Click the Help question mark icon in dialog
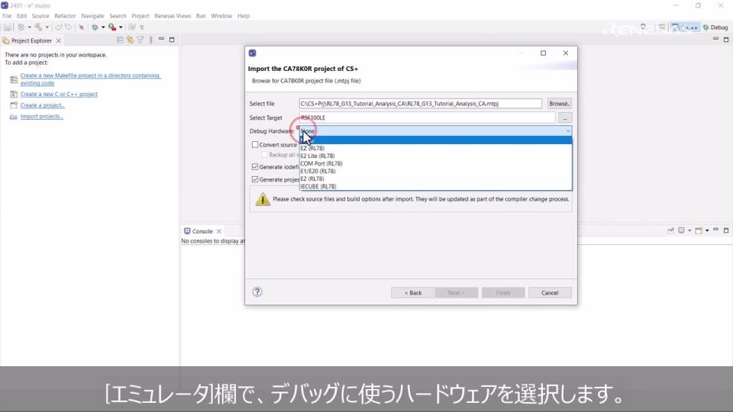733x412 pixels. click(257, 292)
